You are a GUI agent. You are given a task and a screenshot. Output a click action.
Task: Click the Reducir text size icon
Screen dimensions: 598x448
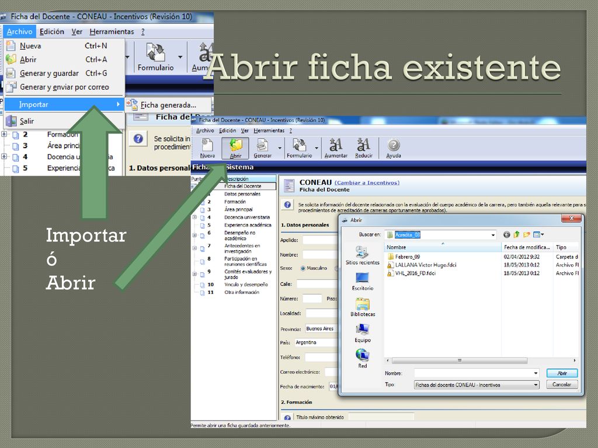pyautogui.click(x=363, y=148)
